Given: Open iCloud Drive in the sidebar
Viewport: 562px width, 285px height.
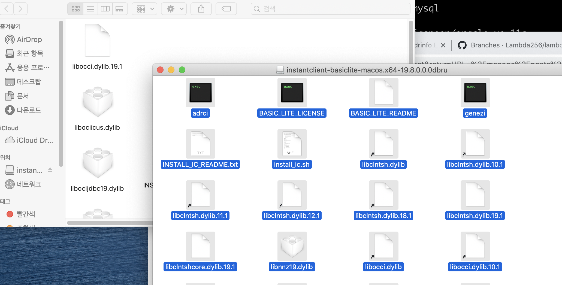Looking at the screenshot, I should click(x=29, y=140).
